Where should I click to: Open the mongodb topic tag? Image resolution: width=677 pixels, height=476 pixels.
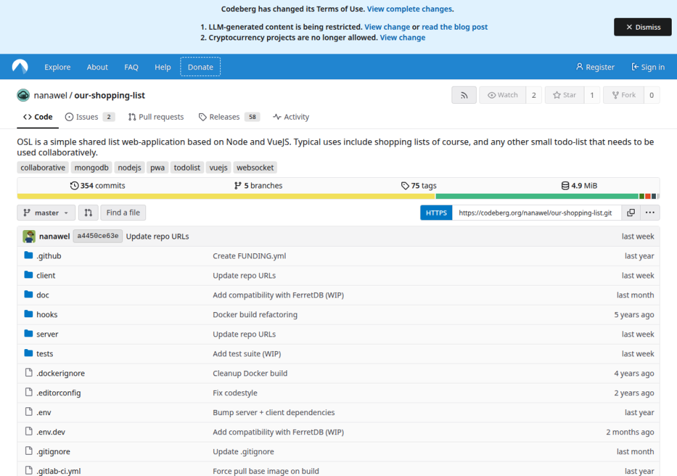coord(91,168)
